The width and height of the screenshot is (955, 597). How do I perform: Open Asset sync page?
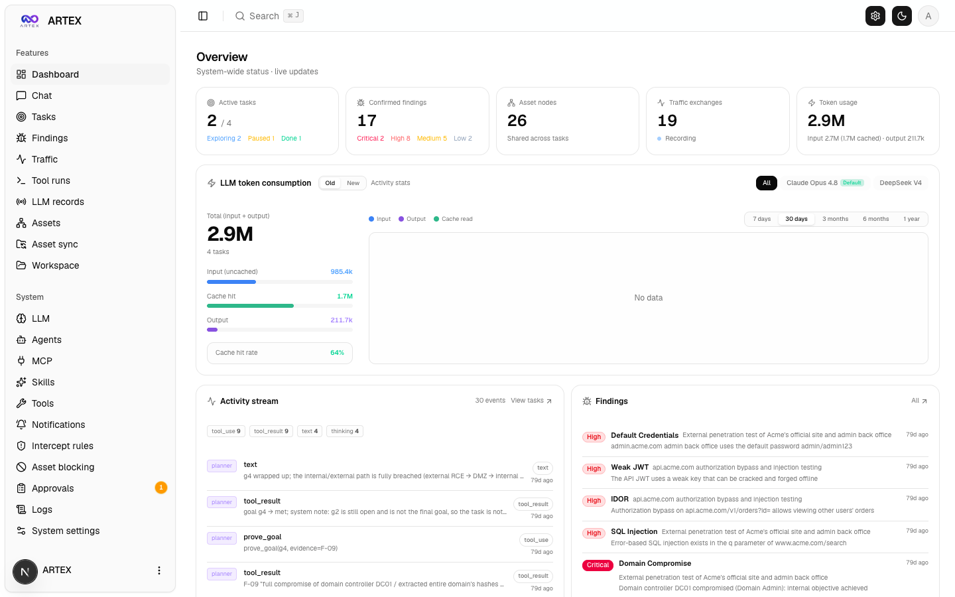(90, 244)
